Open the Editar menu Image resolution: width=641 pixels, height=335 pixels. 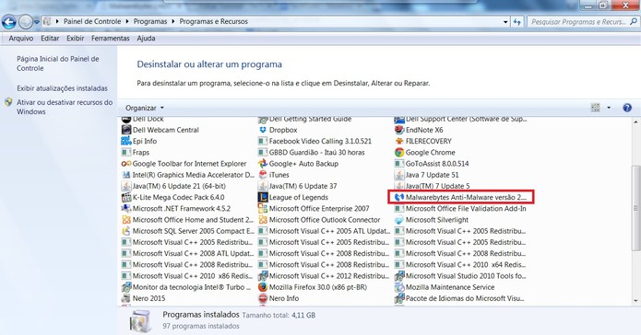(50, 38)
